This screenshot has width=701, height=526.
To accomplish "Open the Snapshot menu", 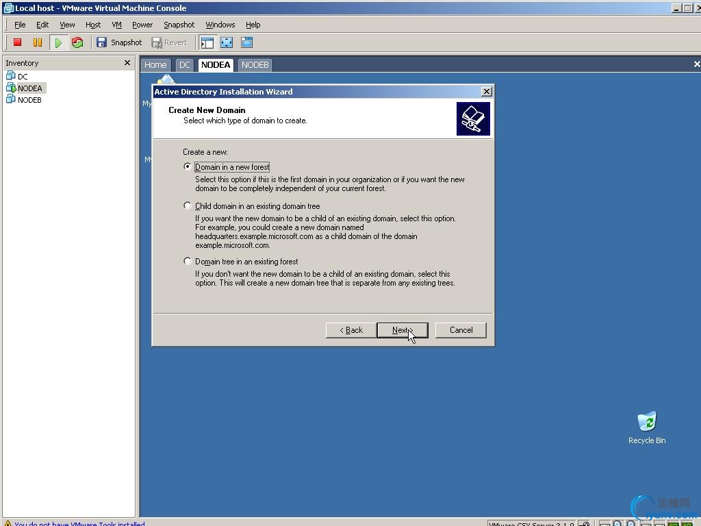I will coord(179,25).
